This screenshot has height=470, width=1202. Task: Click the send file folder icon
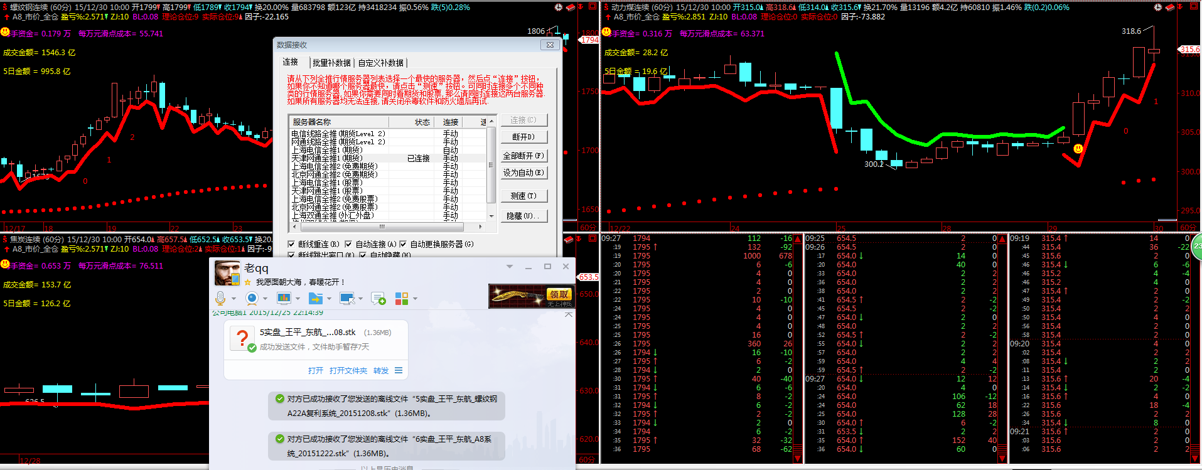[316, 298]
